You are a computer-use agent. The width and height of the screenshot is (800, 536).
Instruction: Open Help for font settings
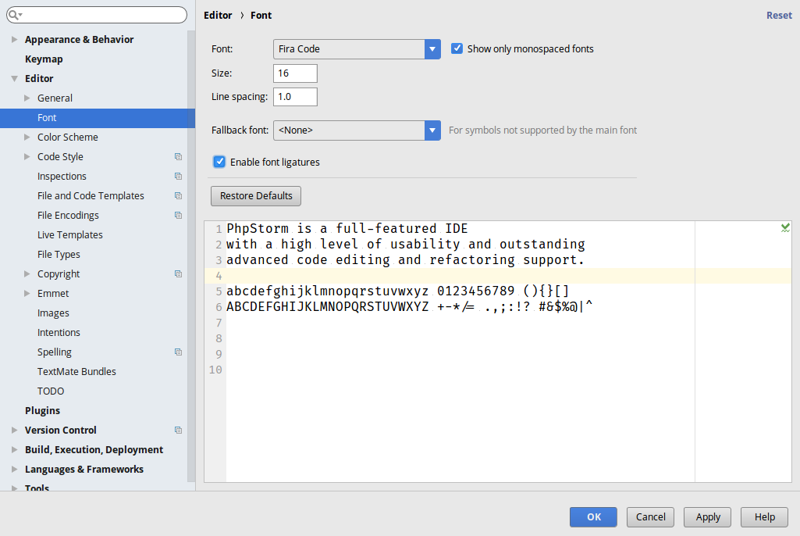click(764, 517)
